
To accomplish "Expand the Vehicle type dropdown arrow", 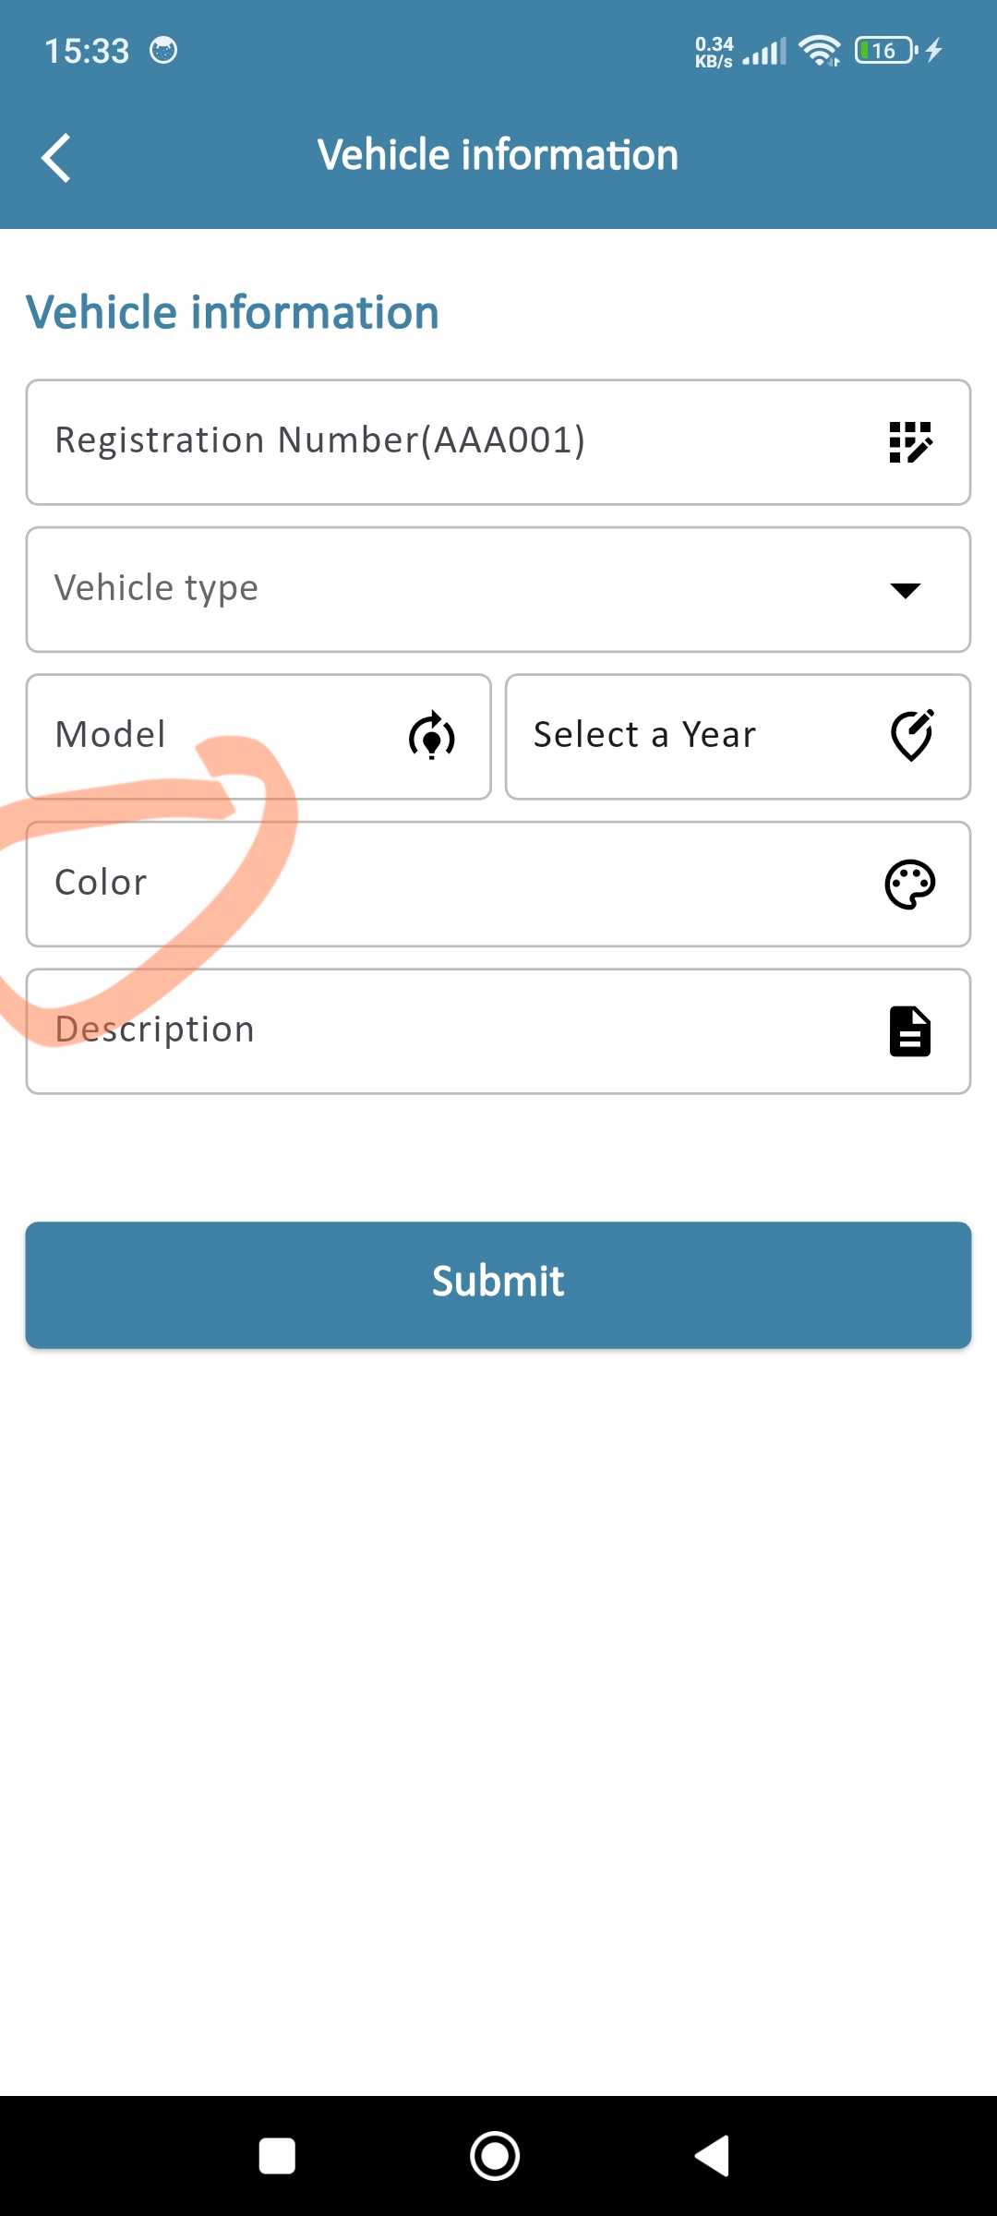I will (906, 590).
